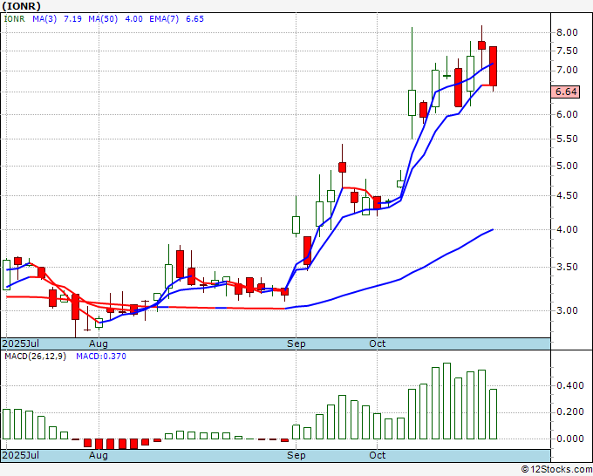Click the MA(50) value 4.00
This screenshot has height=476, width=593.
[x=133, y=19]
